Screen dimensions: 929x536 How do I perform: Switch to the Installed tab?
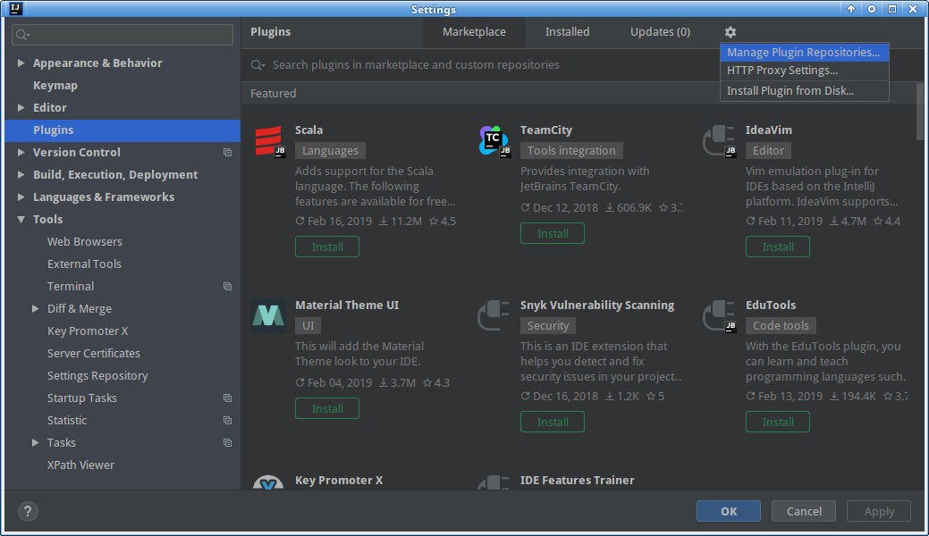pyautogui.click(x=567, y=32)
